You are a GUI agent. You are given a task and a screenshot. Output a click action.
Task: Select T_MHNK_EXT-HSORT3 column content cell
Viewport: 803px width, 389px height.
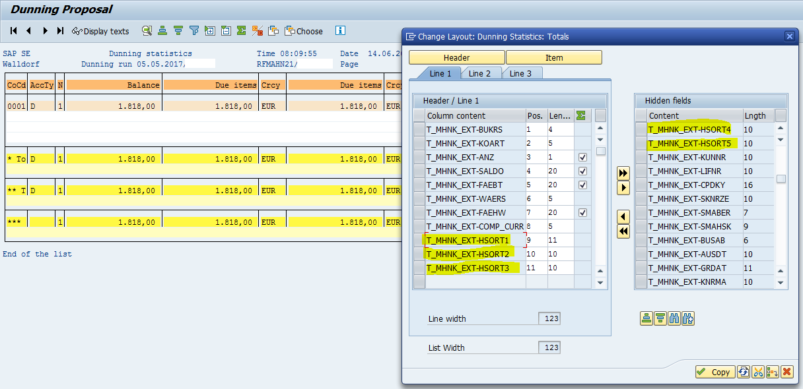475,268
